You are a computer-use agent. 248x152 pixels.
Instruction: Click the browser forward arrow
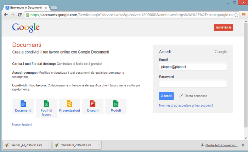pyautogui.click(x=13, y=15)
